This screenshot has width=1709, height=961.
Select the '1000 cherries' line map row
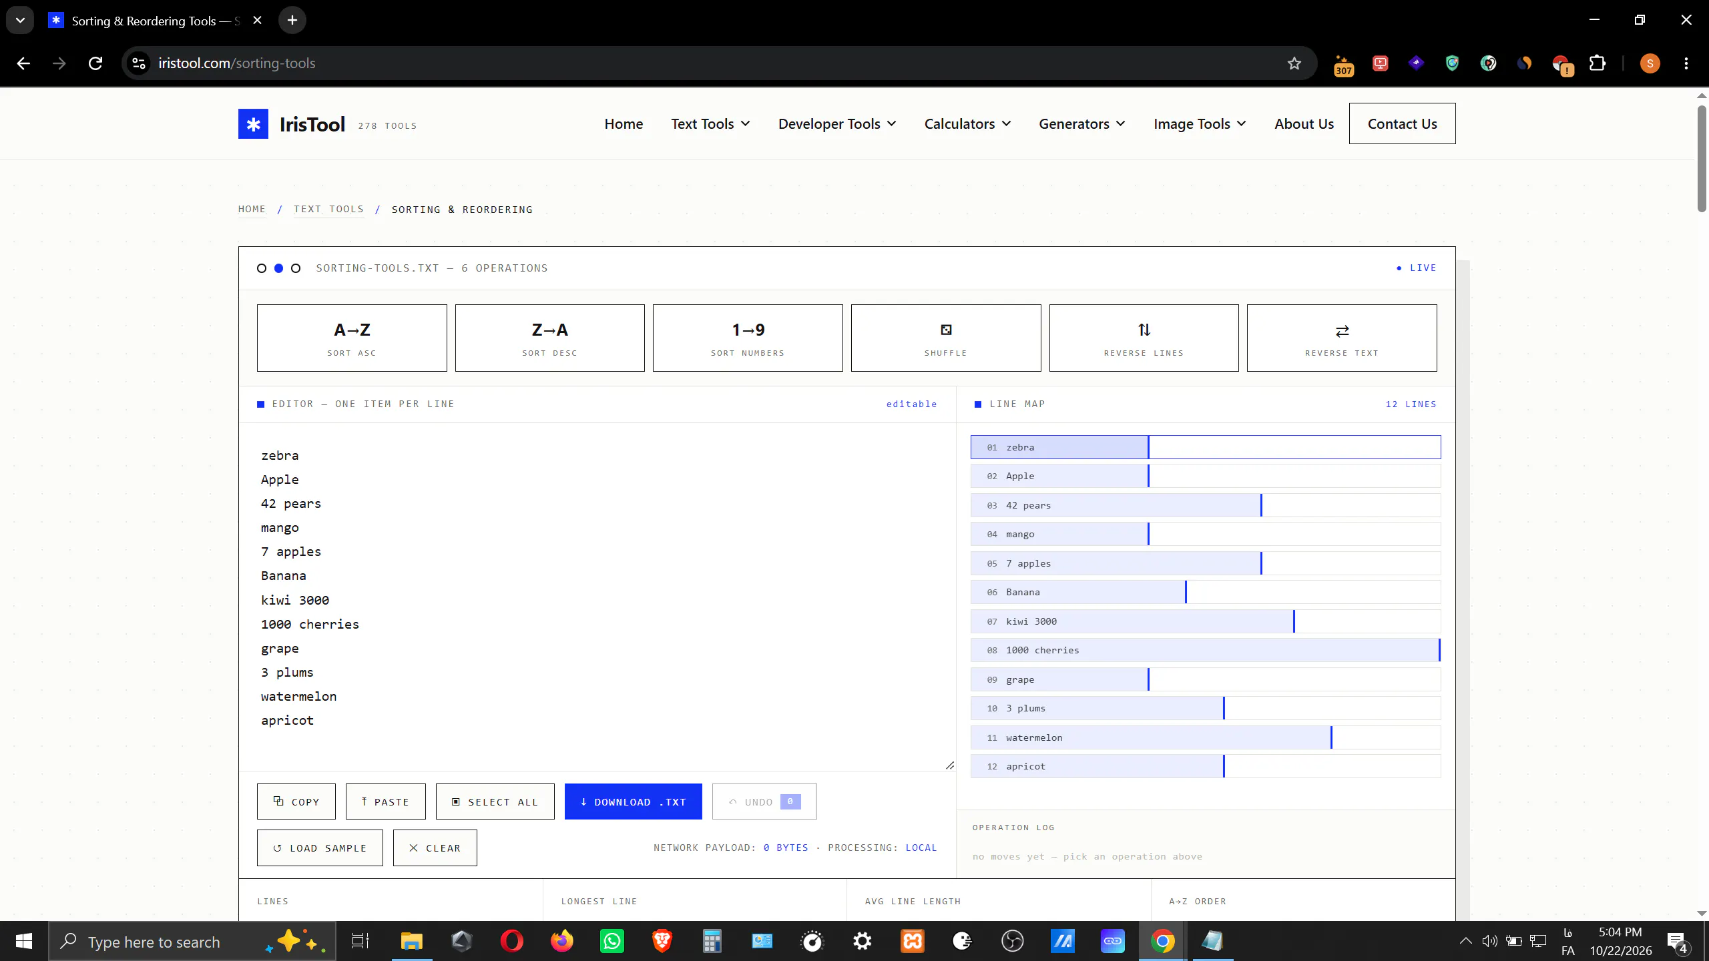point(1206,650)
